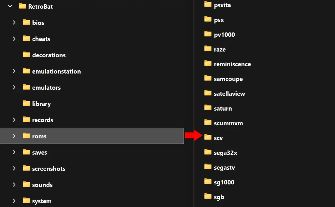Click the saturn folder icon

(x=208, y=108)
